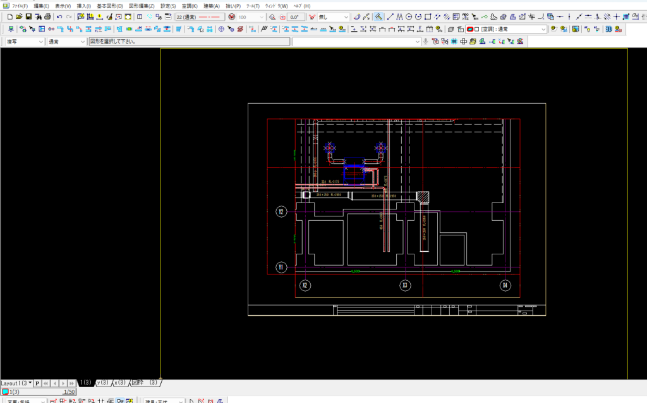Click the last sheet navigation button
This screenshot has width=647, height=403.
click(x=72, y=383)
